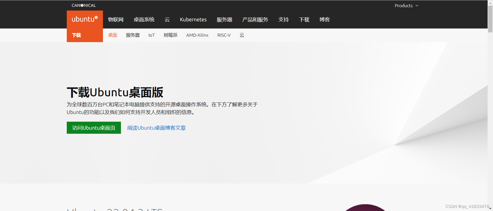Open the Kubernetes menu

[193, 20]
